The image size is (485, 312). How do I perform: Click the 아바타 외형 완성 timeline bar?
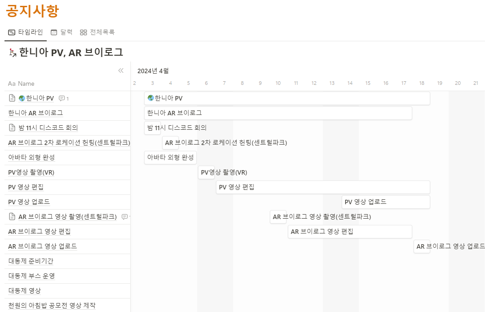170,158
